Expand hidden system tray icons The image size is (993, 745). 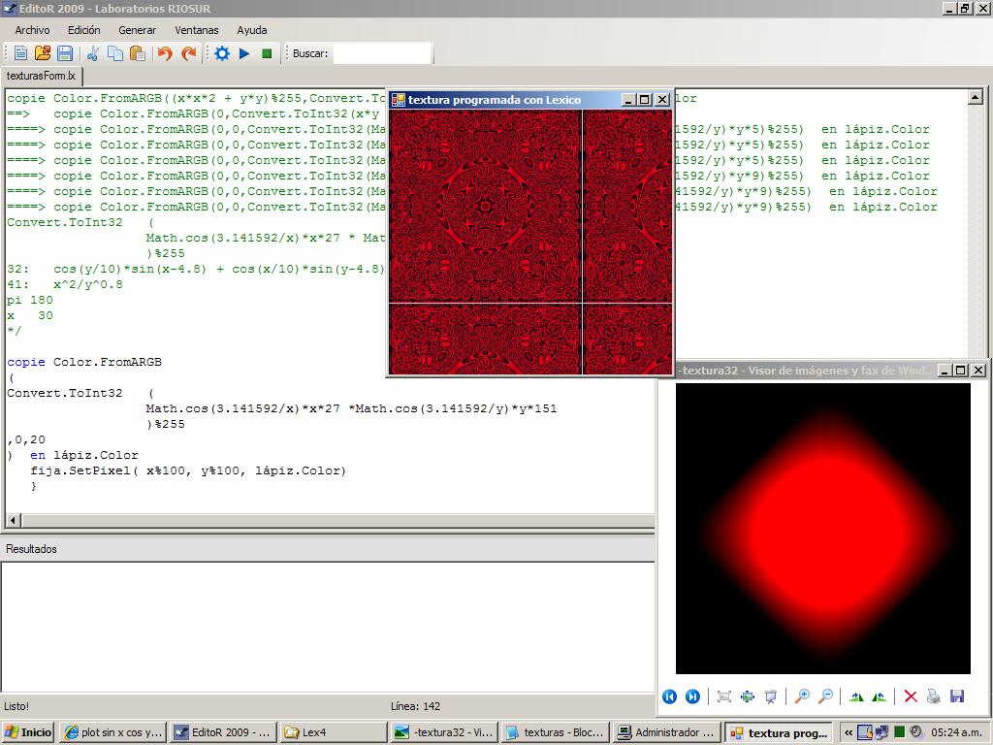(x=849, y=732)
